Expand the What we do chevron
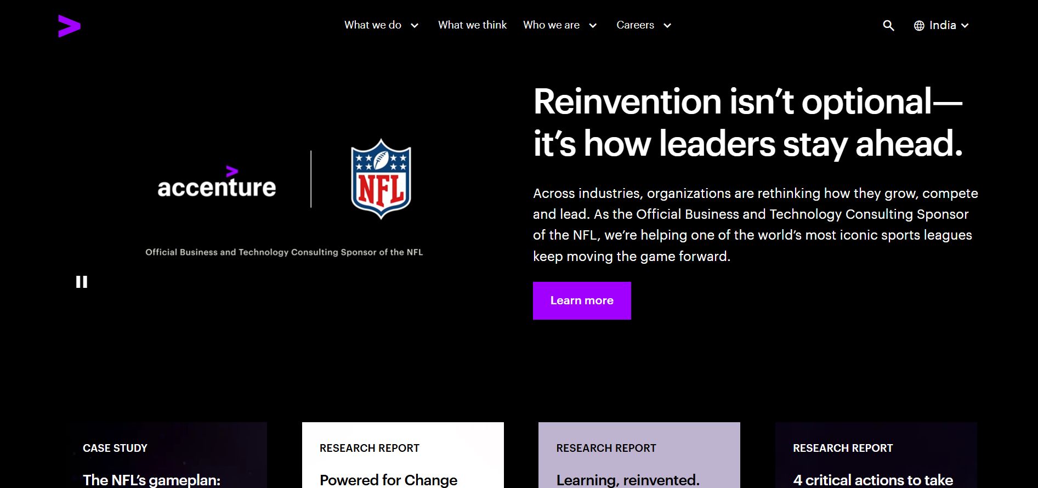 point(415,26)
